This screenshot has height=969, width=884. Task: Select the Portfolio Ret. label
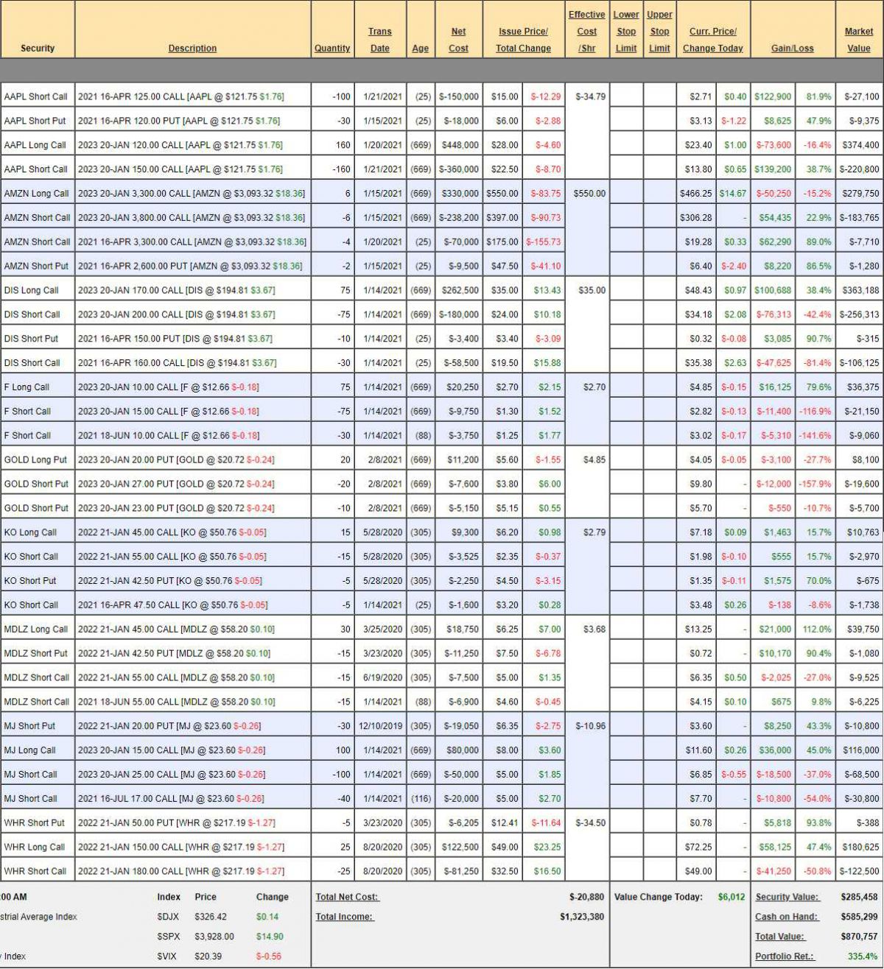point(784,956)
